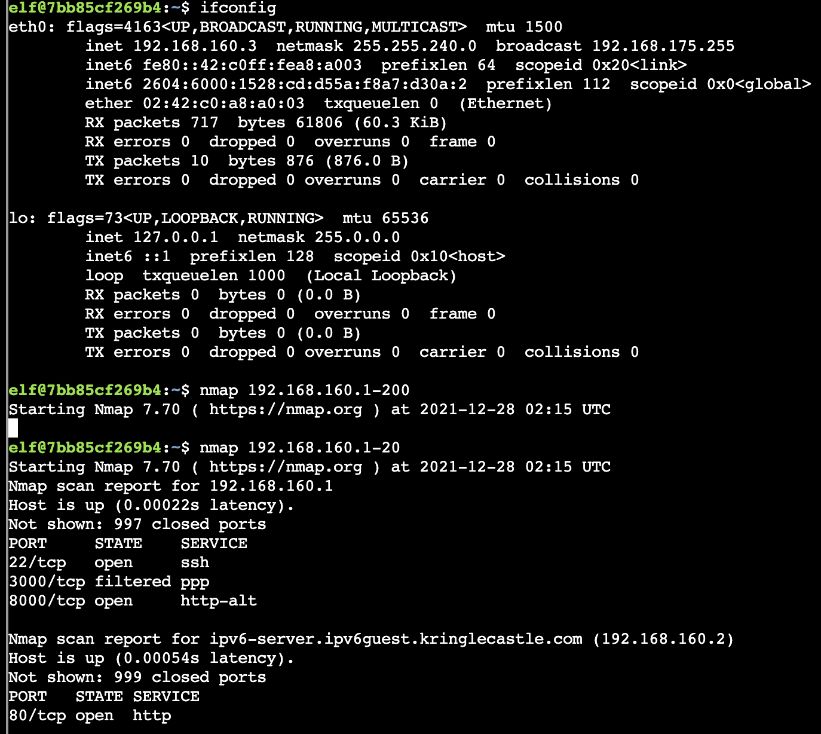Click the nmap 192.168.160.1-200 command

[305, 390]
